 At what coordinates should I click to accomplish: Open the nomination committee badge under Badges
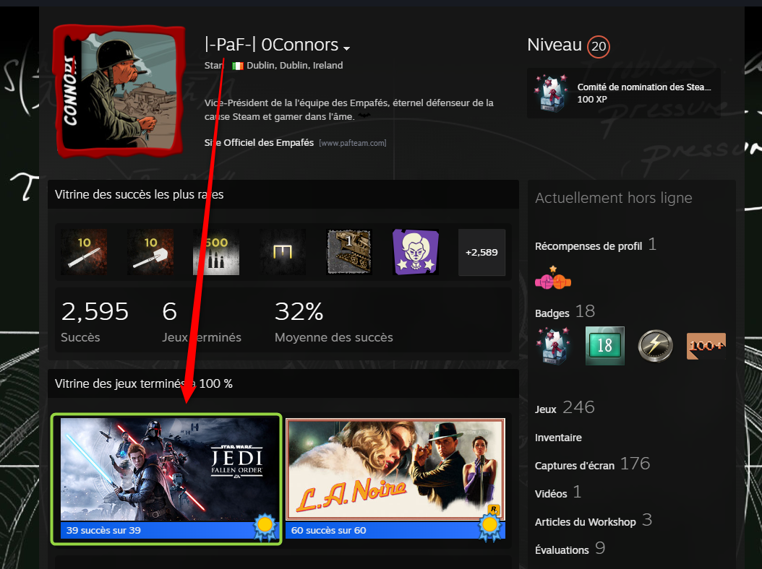pyautogui.click(x=553, y=345)
